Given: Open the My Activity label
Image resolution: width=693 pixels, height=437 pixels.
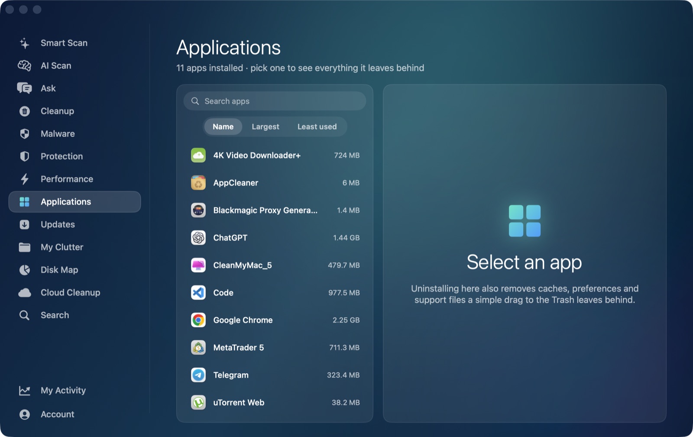Looking at the screenshot, I should coord(63,391).
